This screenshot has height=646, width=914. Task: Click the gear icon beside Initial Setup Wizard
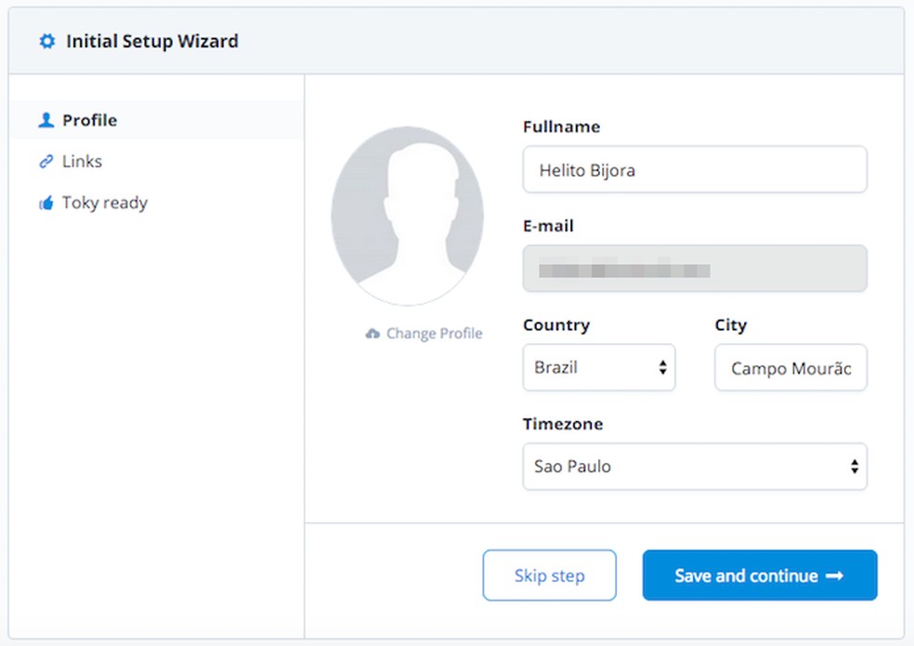click(47, 42)
